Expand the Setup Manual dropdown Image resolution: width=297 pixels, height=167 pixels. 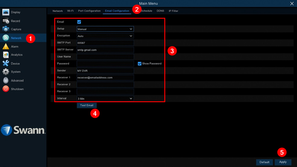pos(105,29)
